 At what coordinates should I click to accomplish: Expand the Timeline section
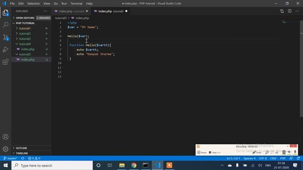tap(32, 153)
